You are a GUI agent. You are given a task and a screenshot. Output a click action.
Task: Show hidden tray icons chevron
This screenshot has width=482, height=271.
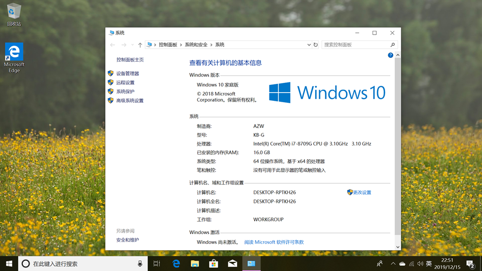pos(393,264)
